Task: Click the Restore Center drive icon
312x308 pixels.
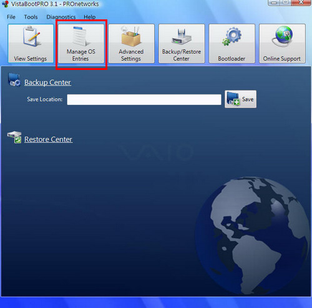Action: tap(14, 137)
